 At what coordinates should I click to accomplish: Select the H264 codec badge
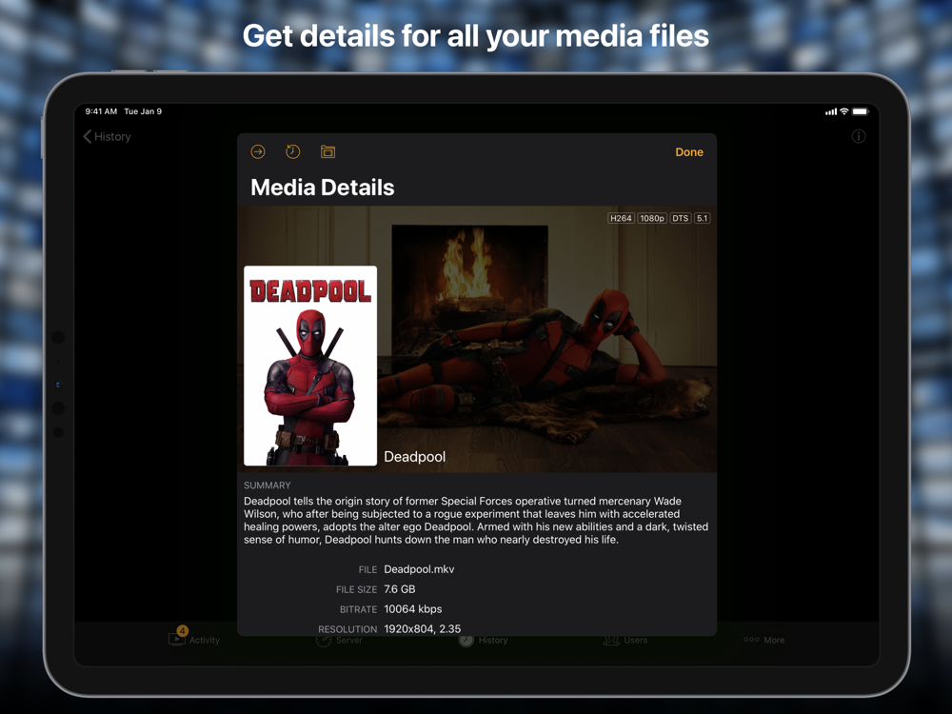pos(621,219)
